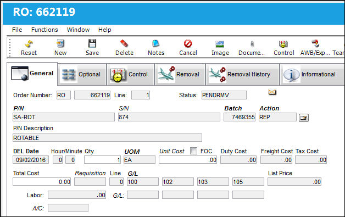Click the G/L field showing 103
Screen dimensions: 345x217
point(213,182)
